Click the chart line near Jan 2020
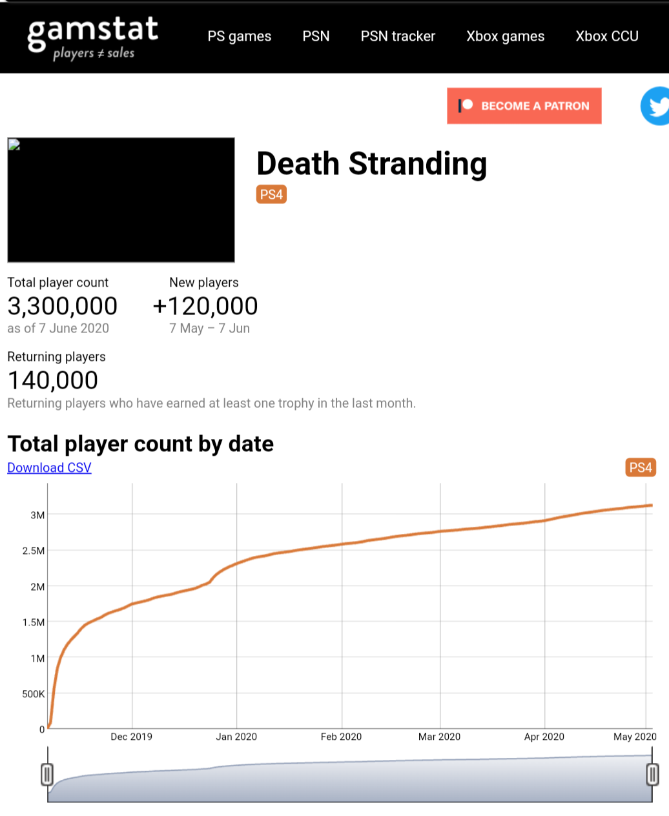This screenshot has width=669, height=816. pyautogui.click(x=237, y=563)
